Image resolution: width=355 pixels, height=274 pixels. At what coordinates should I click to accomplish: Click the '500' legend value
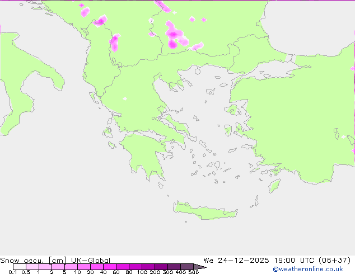(x=194, y=272)
